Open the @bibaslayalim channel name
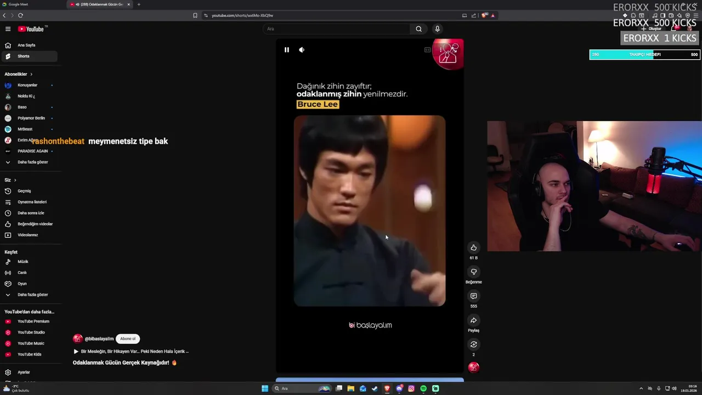702x395 pixels. click(x=99, y=339)
